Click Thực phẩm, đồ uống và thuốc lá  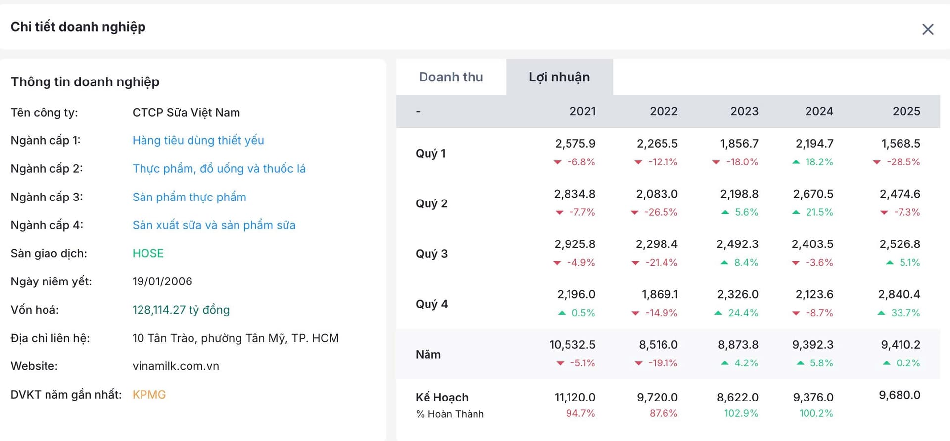pyautogui.click(x=219, y=169)
